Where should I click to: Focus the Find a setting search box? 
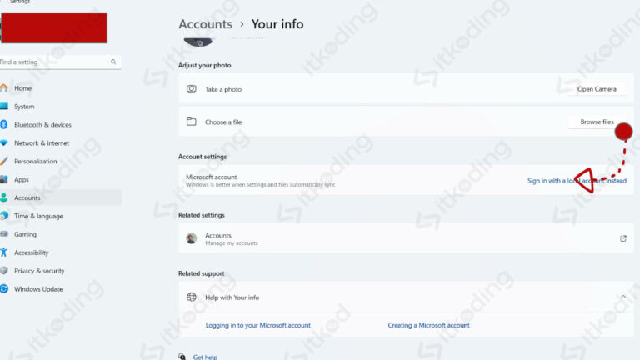coord(60,62)
